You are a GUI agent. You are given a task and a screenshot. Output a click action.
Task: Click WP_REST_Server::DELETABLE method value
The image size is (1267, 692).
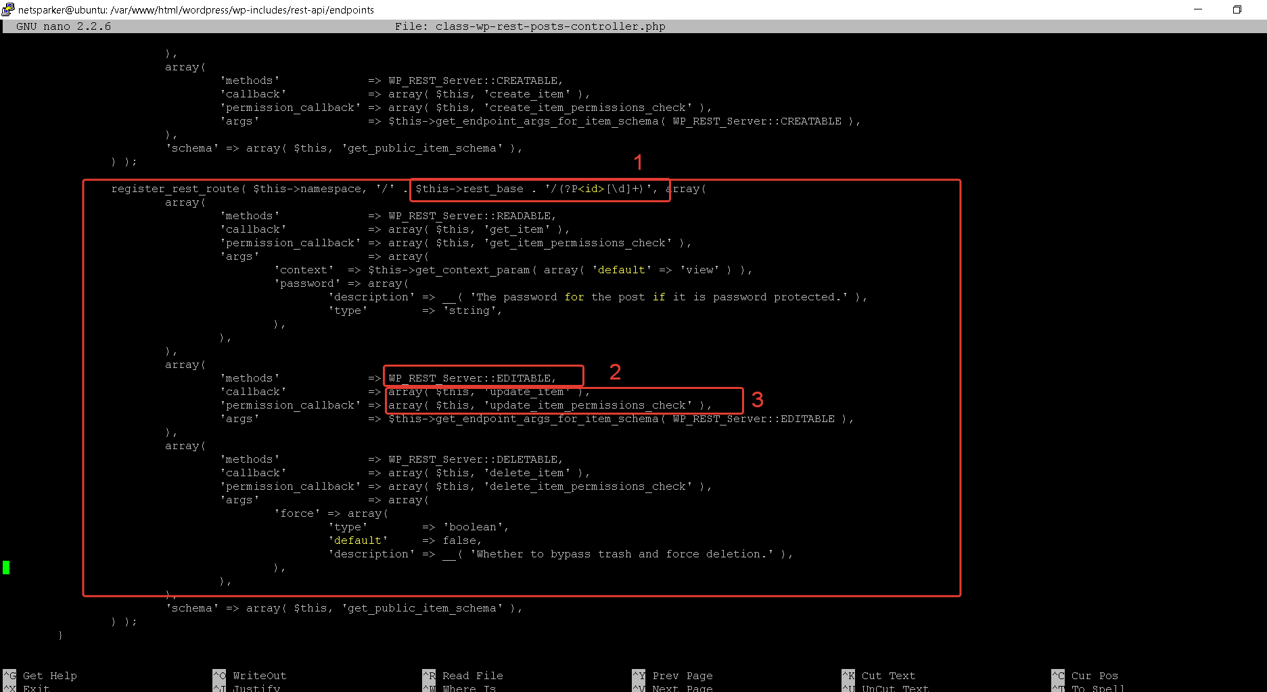click(475, 459)
